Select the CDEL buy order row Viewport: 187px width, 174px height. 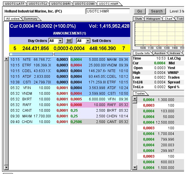pyautogui.click(x=39, y=71)
